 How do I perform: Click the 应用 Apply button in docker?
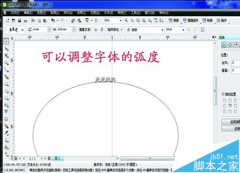pyautogui.click(x=231, y=129)
